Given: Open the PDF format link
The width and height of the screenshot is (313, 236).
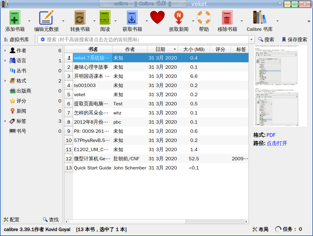Looking at the screenshot, I should point(271,135).
